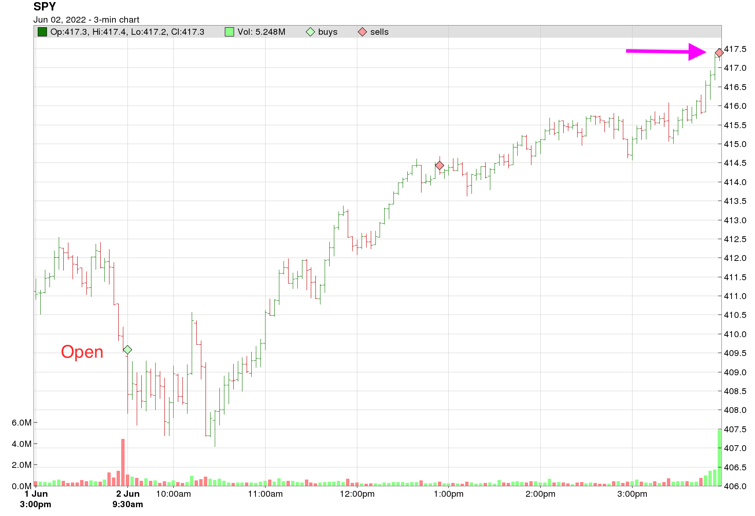Screen dimensions: 755x516
Task: Click the 'buys' legend label
Action: pyautogui.click(x=328, y=32)
